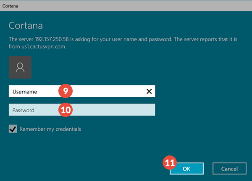Screen dimensions: 252x181
Task: Clear the Username field with the X
Action: click(x=149, y=91)
